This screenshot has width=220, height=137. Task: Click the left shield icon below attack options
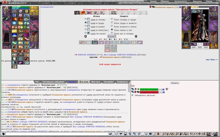[85, 36]
